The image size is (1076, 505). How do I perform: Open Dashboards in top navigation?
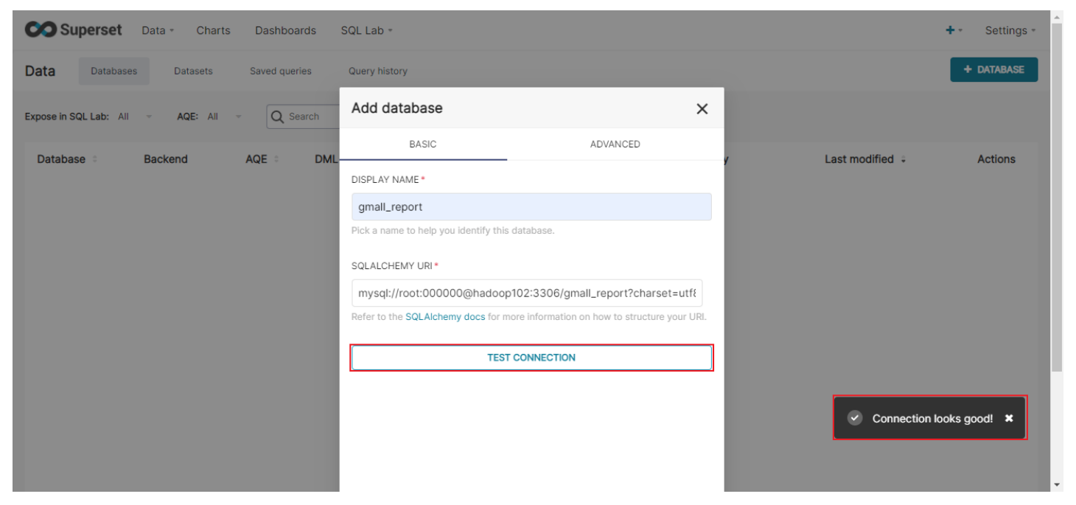click(285, 30)
